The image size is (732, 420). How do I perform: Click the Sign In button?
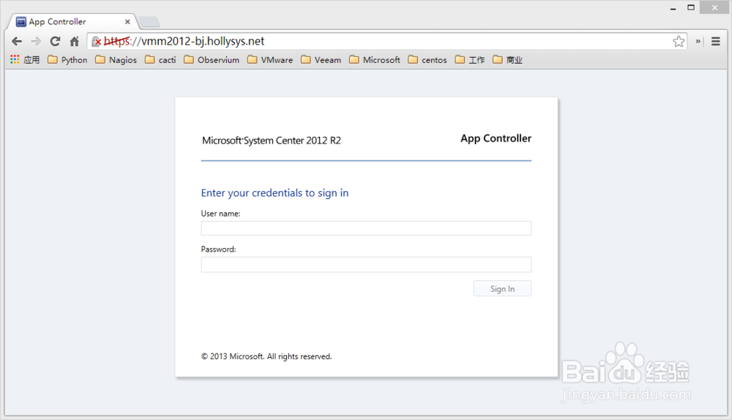tap(502, 288)
